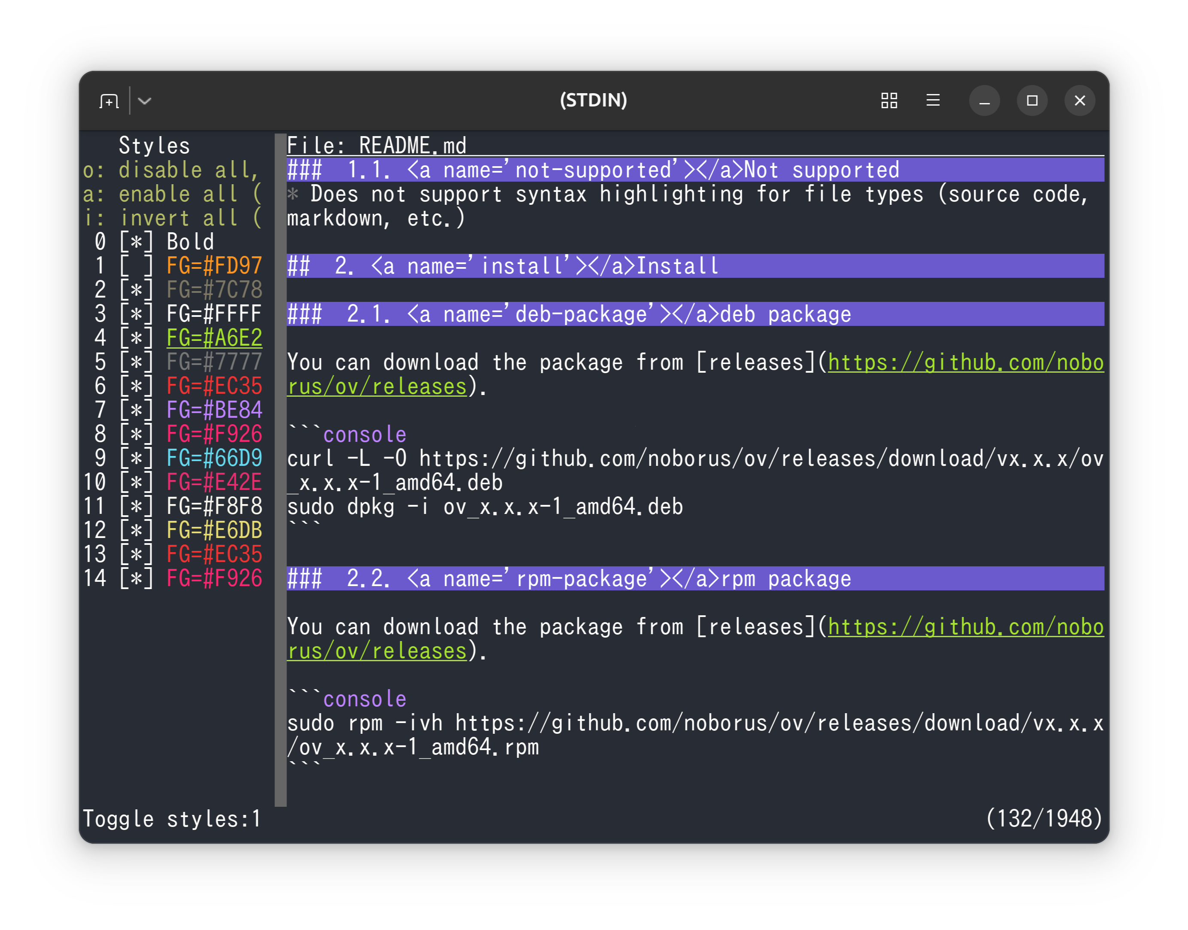Click the (132/1948) line position indicator
Image resolution: width=1188 pixels, height=930 pixels.
click(x=1044, y=818)
